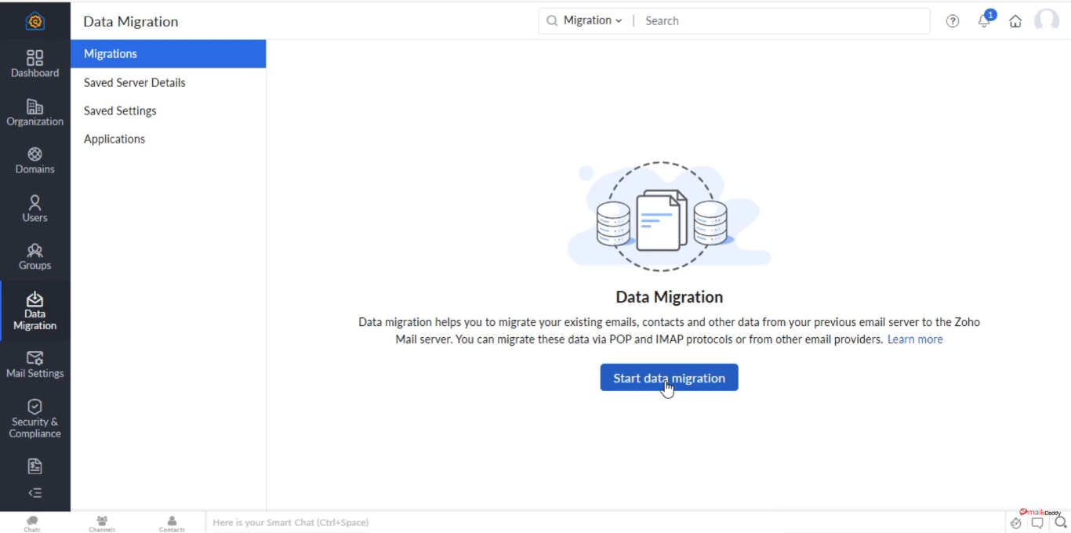Open the Channels panel

coord(102,522)
